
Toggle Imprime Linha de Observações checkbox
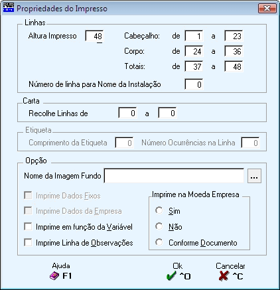click(x=28, y=242)
